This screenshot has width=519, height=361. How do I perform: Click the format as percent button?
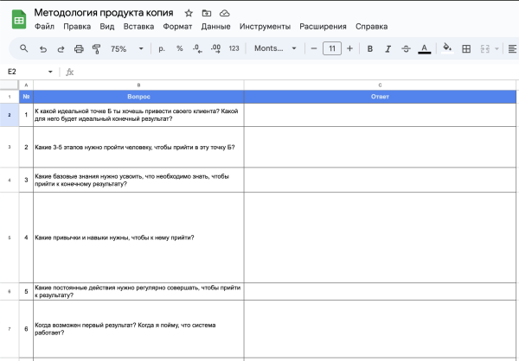(x=180, y=49)
